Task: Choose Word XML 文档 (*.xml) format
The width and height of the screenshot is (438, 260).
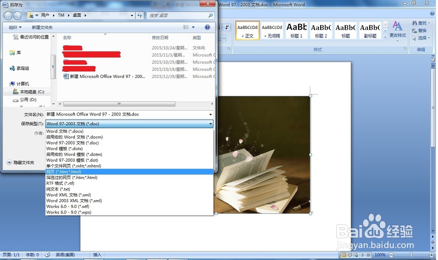Action: 129,195
